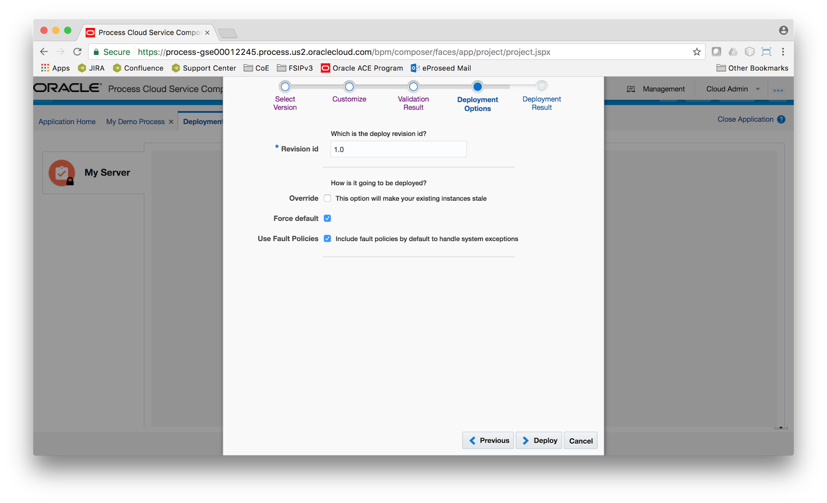Switch to My Demo Process tab
The width and height of the screenshot is (827, 503).
pyautogui.click(x=135, y=121)
